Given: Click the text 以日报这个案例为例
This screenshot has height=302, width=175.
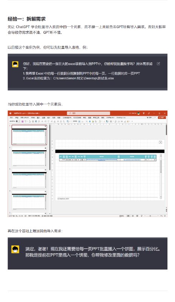Looking at the screenshot, I should tap(23, 48).
